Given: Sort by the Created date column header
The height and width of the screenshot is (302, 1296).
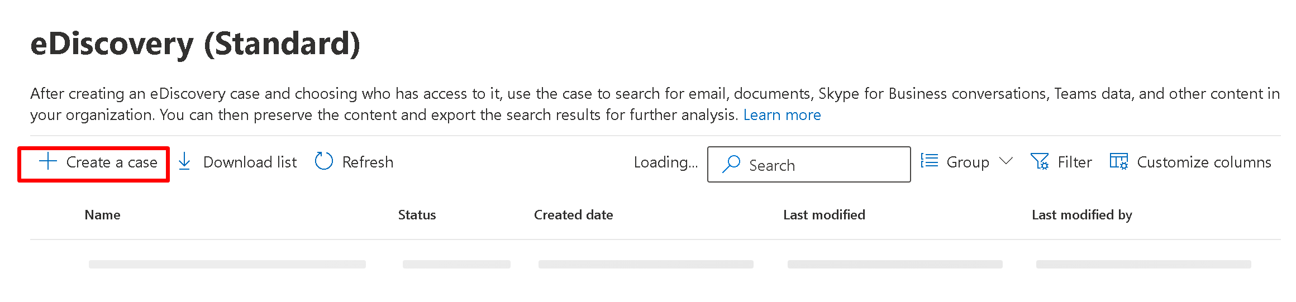Looking at the screenshot, I should 573,215.
